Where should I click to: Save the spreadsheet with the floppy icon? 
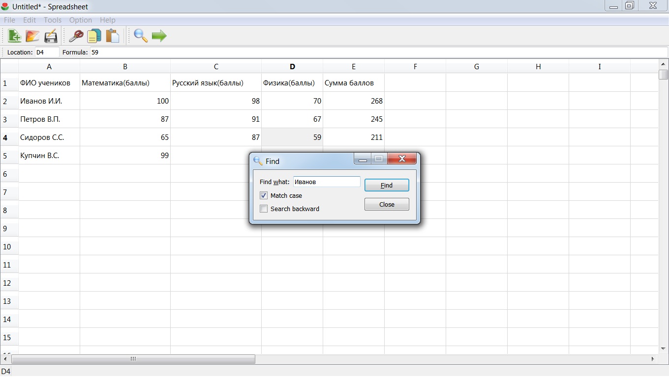pyautogui.click(x=51, y=36)
